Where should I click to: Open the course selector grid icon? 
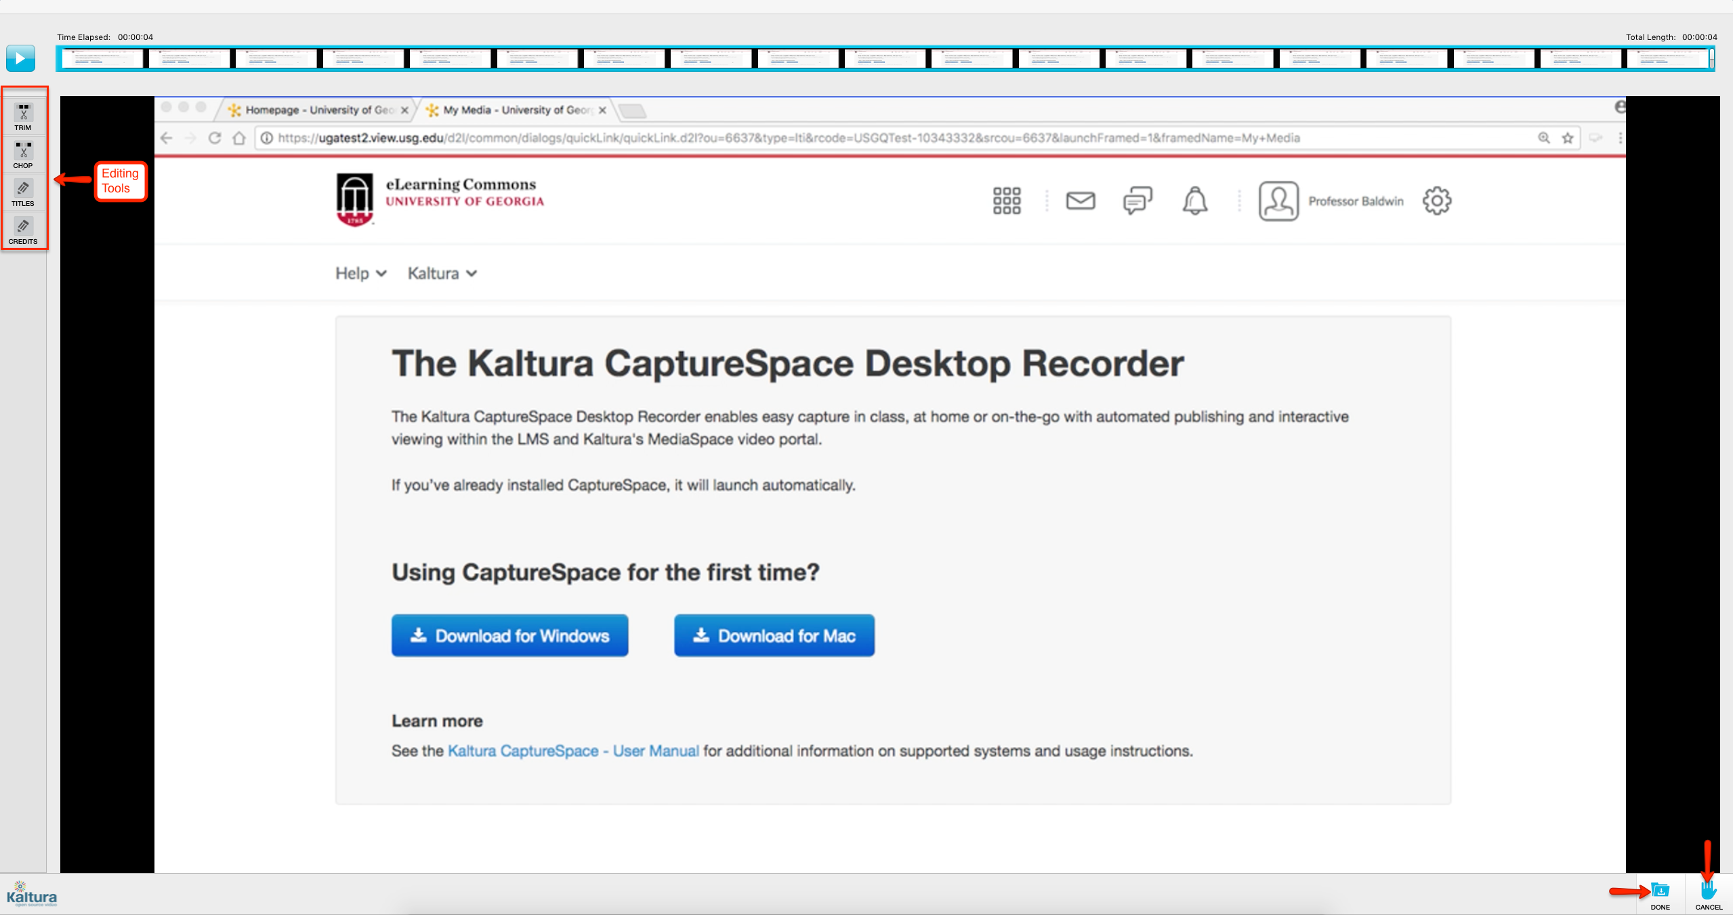click(x=1007, y=201)
